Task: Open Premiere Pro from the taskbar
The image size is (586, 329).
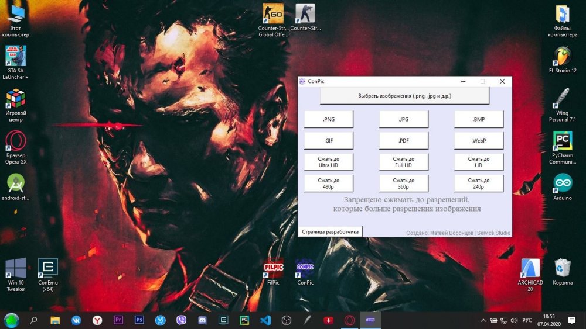Action: [x=118, y=320]
